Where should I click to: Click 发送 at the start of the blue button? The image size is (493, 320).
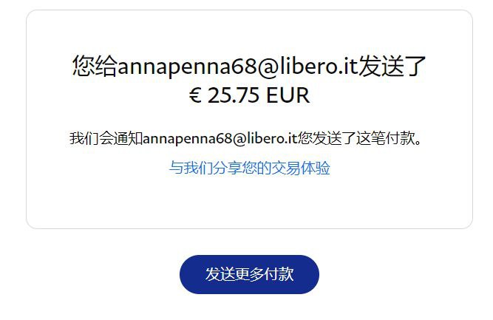(x=220, y=274)
